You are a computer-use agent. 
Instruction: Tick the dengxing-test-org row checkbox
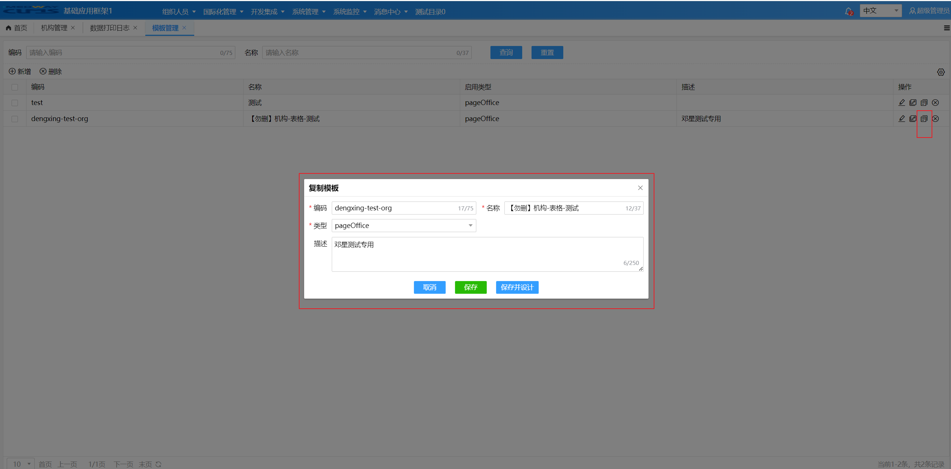click(15, 119)
